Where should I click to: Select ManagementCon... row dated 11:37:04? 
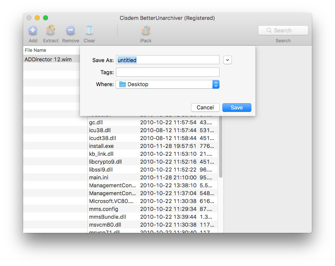coord(152,193)
